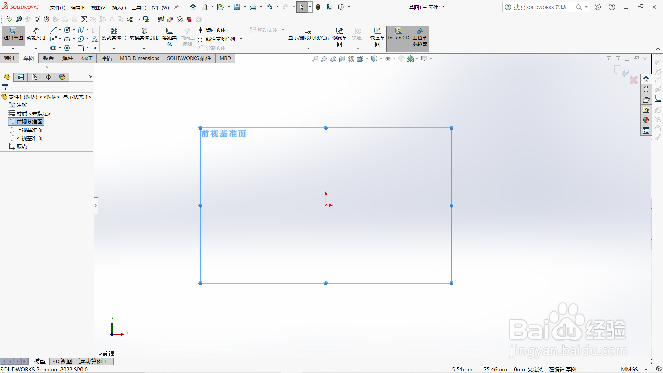Toggle 上色草图轮廓 shaded sketch contours
The height and width of the screenshot is (373, 663).
coord(420,39)
